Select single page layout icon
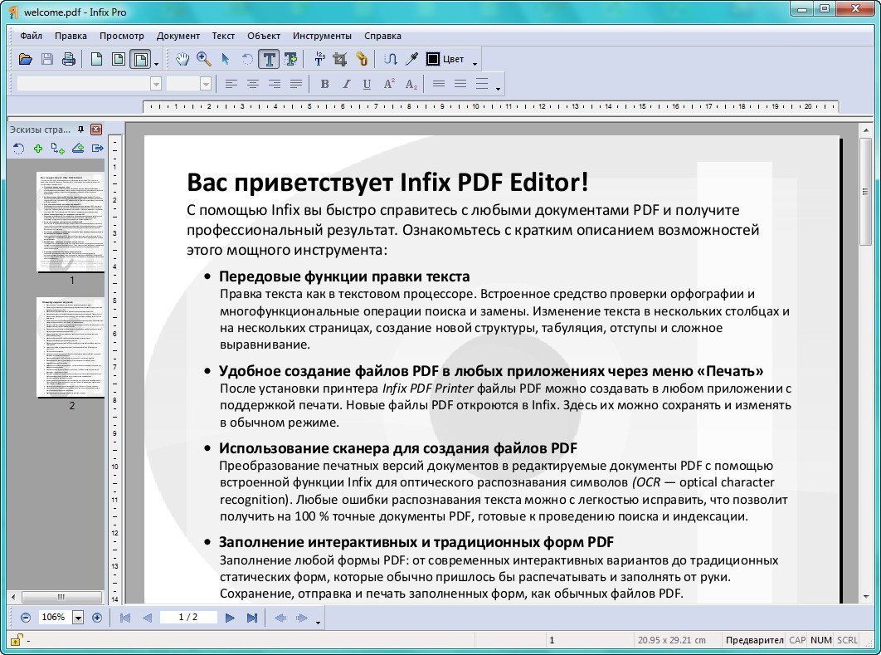The height and width of the screenshot is (655, 881). 96,59
